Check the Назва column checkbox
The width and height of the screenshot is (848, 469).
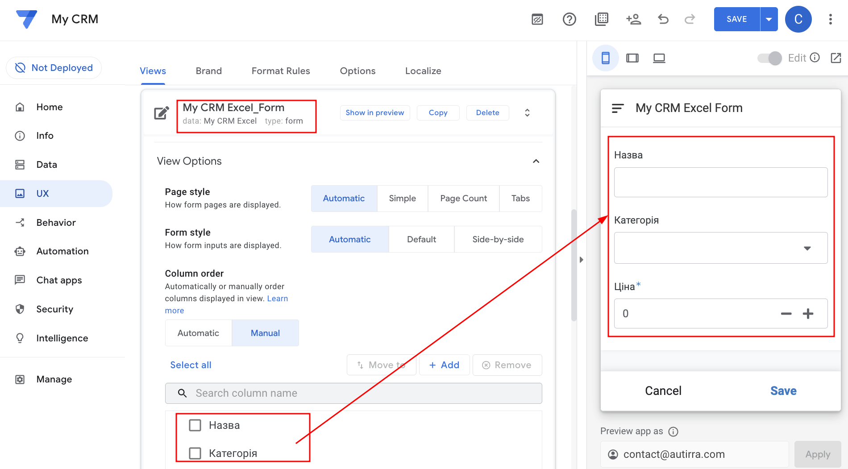(x=195, y=425)
